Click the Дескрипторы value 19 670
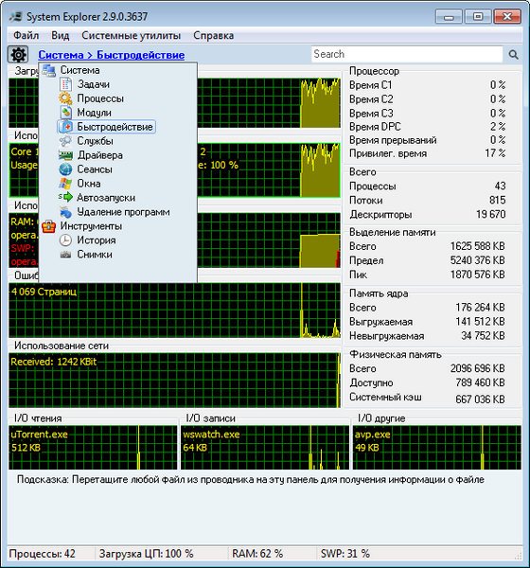530x568 pixels. pyautogui.click(x=490, y=215)
